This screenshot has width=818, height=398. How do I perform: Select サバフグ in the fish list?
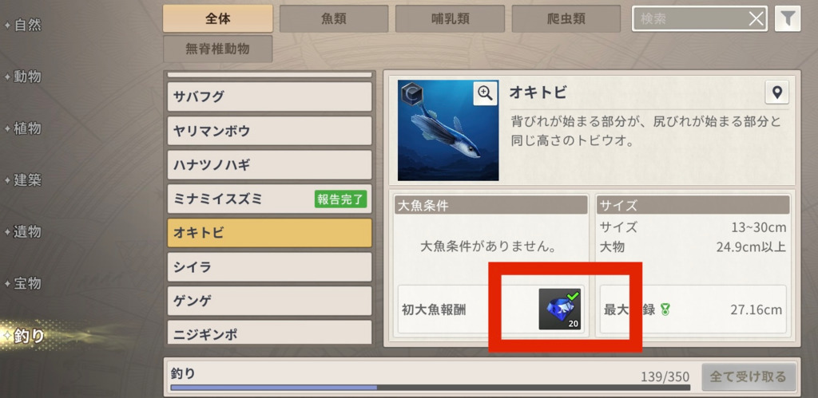point(270,97)
